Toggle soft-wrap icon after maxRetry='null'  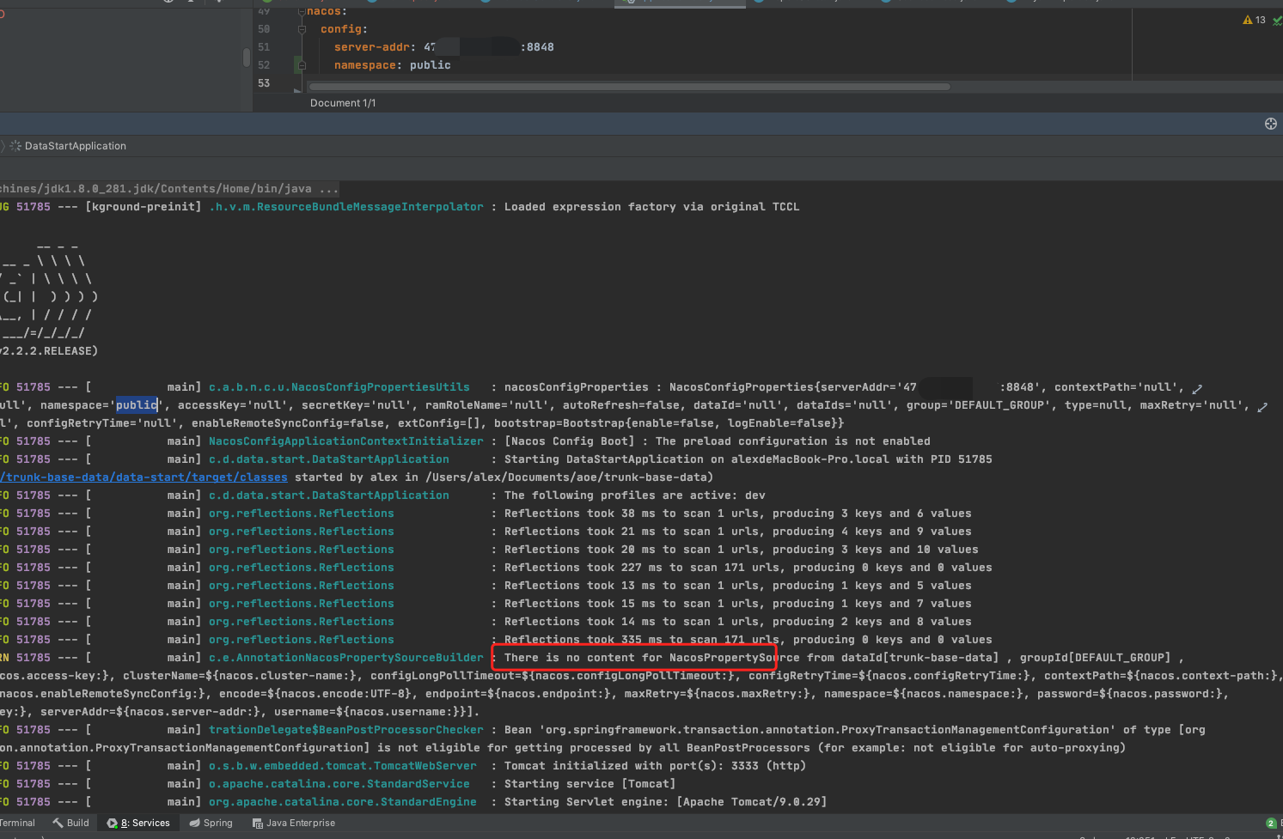click(1262, 407)
